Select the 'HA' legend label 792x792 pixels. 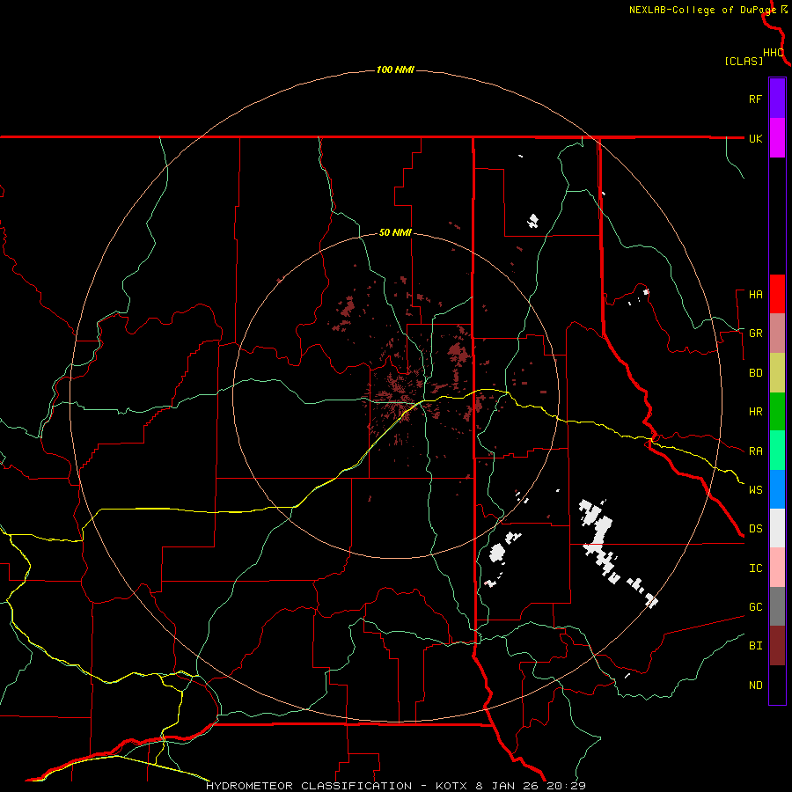point(755,295)
